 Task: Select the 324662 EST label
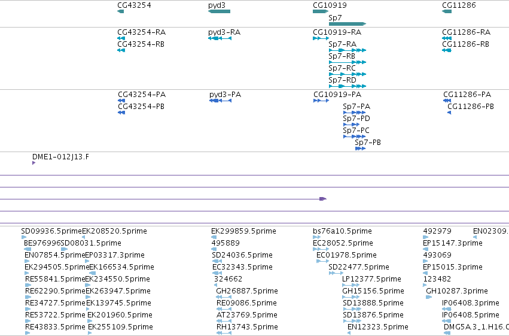pos(228,279)
